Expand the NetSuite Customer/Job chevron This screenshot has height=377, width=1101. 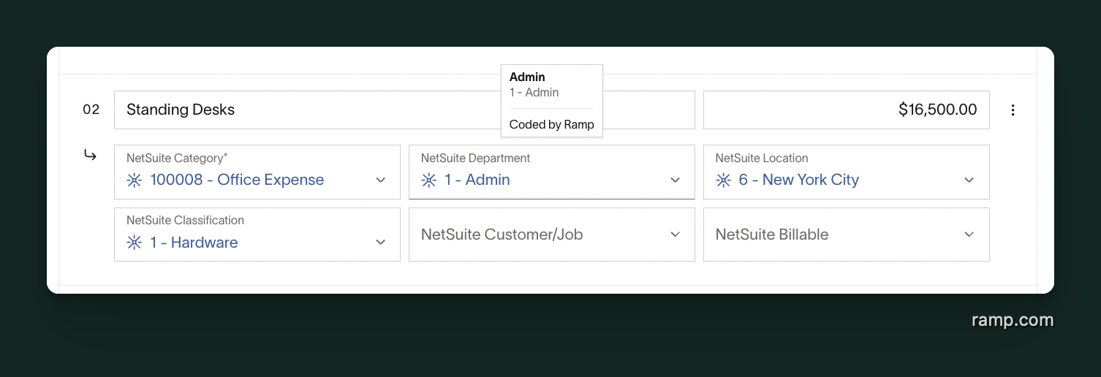(x=676, y=235)
